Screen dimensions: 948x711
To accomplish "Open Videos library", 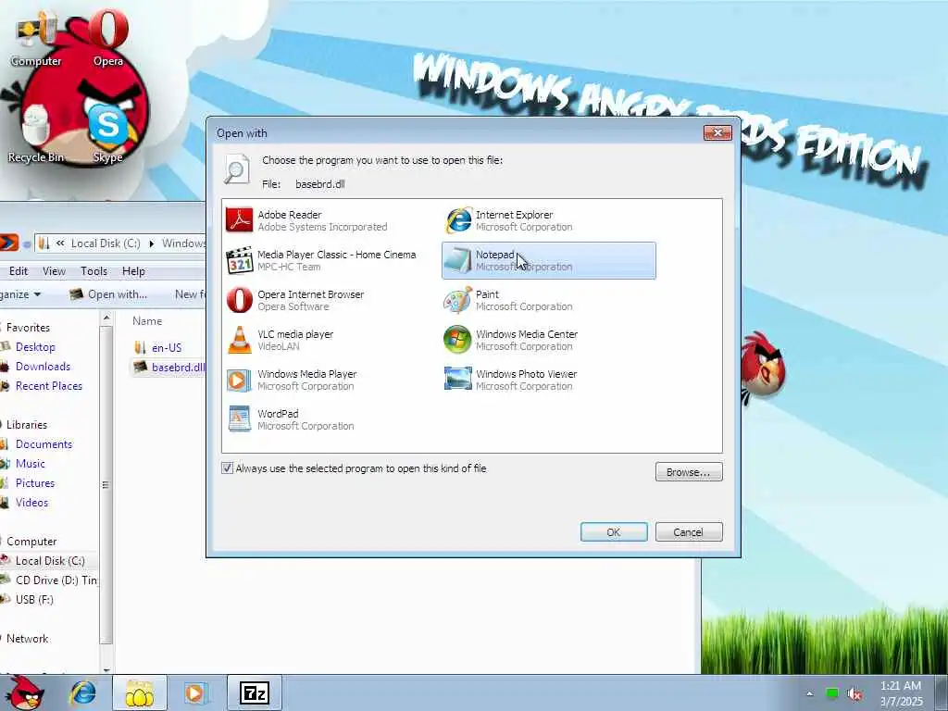I will [32, 503].
